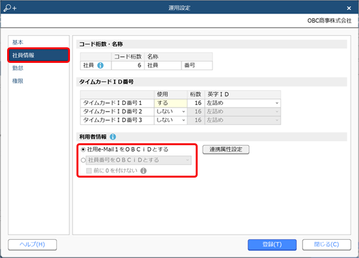Click the info icon beside 利用者情報
The height and width of the screenshot is (258, 359).
[x=113, y=137]
